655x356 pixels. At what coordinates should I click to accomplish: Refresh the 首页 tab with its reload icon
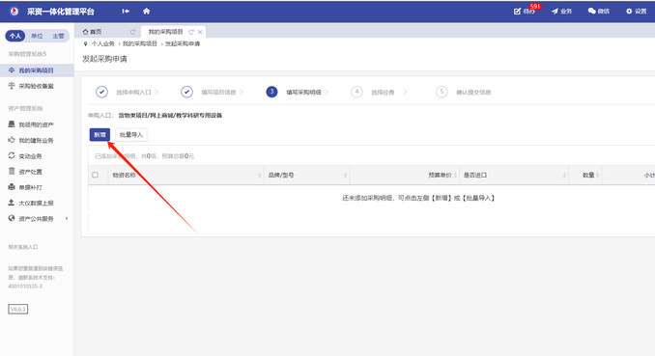132,32
